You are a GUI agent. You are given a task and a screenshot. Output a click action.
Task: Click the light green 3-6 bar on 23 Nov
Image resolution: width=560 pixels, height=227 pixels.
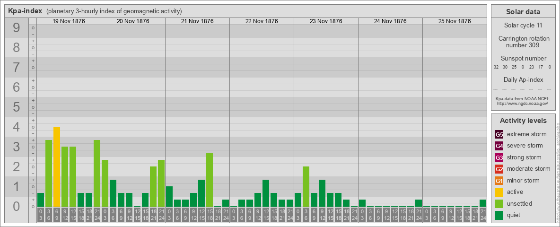306,187
